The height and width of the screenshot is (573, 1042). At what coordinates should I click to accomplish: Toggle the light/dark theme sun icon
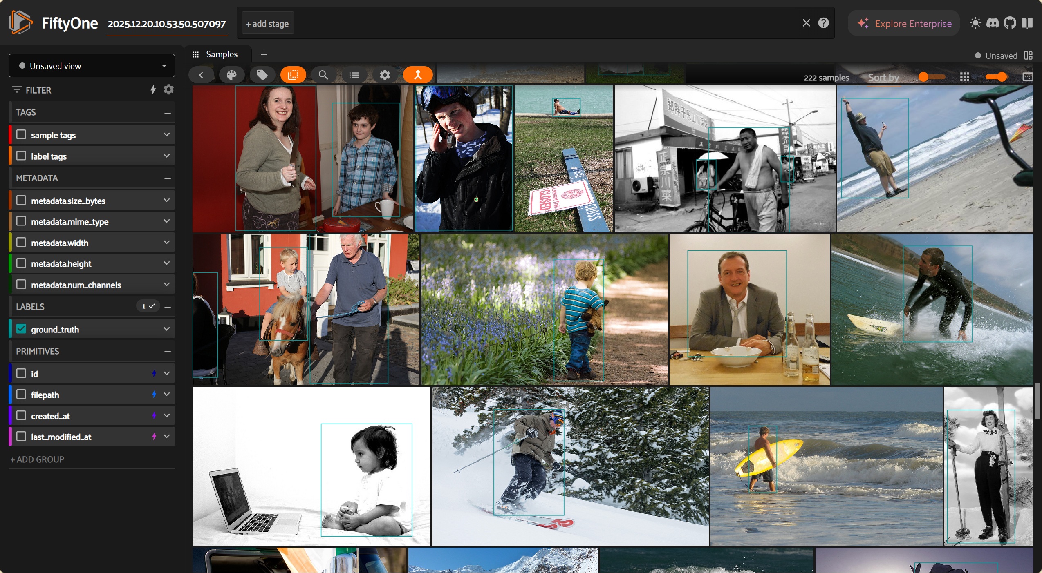point(975,23)
